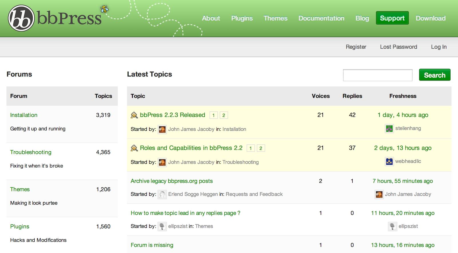
Task: Click the in: Installation forum link
Action: click(234, 129)
